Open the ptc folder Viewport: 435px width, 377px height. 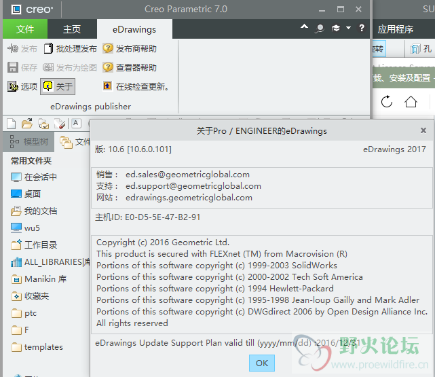(24, 313)
